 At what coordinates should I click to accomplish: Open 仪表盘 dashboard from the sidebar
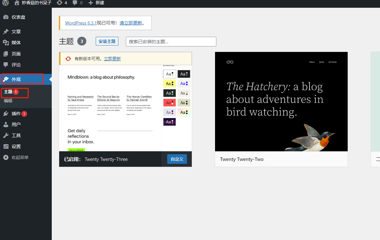pyautogui.click(x=18, y=17)
